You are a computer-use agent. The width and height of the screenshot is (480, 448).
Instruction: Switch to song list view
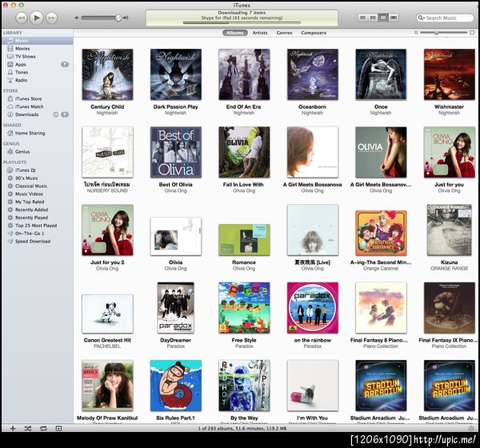(362, 18)
